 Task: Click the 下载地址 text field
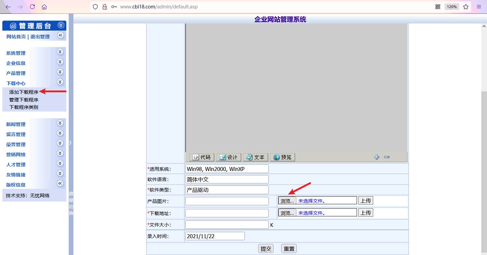click(227, 213)
